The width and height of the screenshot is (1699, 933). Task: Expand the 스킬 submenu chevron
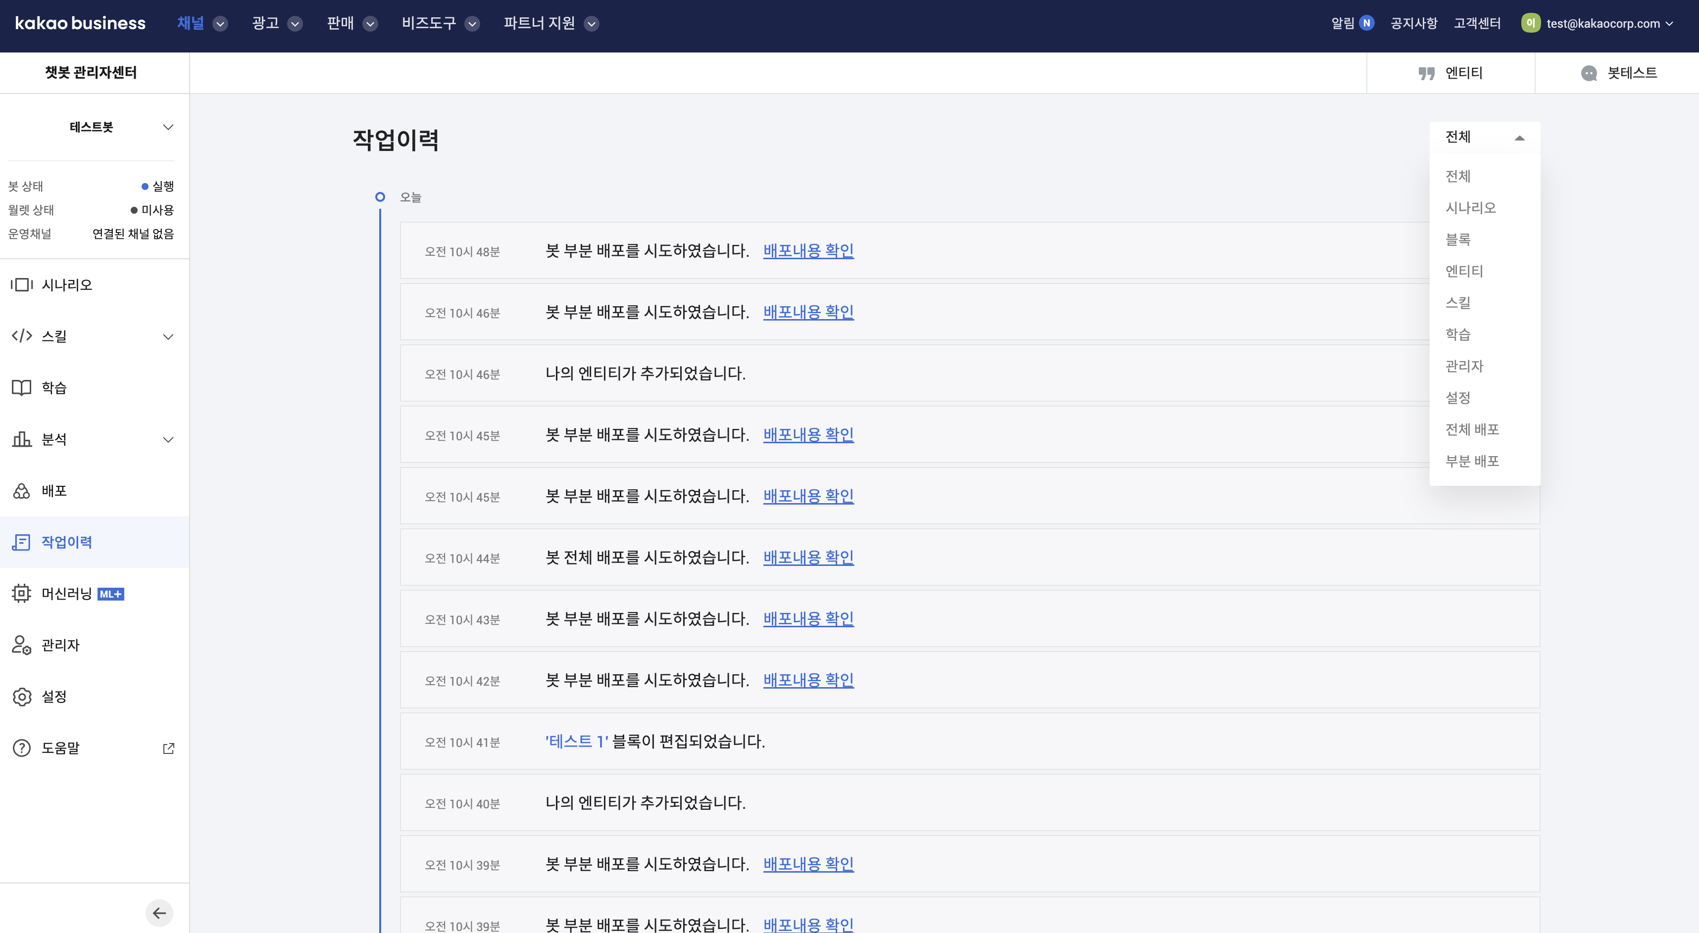tap(168, 337)
